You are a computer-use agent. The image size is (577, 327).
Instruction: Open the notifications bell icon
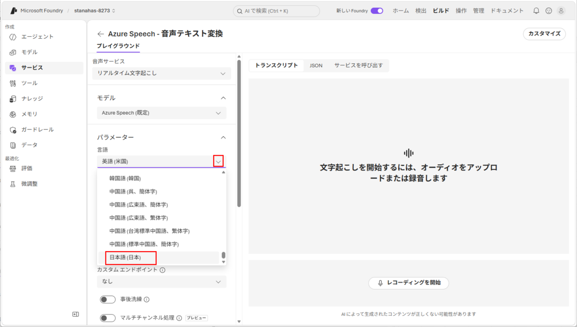pyautogui.click(x=536, y=11)
